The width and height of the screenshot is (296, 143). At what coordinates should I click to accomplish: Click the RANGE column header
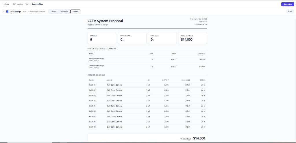(203, 80)
